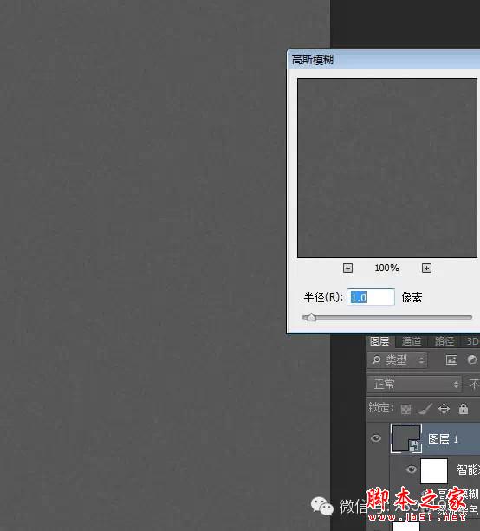This screenshot has height=531, width=480.
Task: Switch to the 通道 tab
Action: pyautogui.click(x=412, y=341)
